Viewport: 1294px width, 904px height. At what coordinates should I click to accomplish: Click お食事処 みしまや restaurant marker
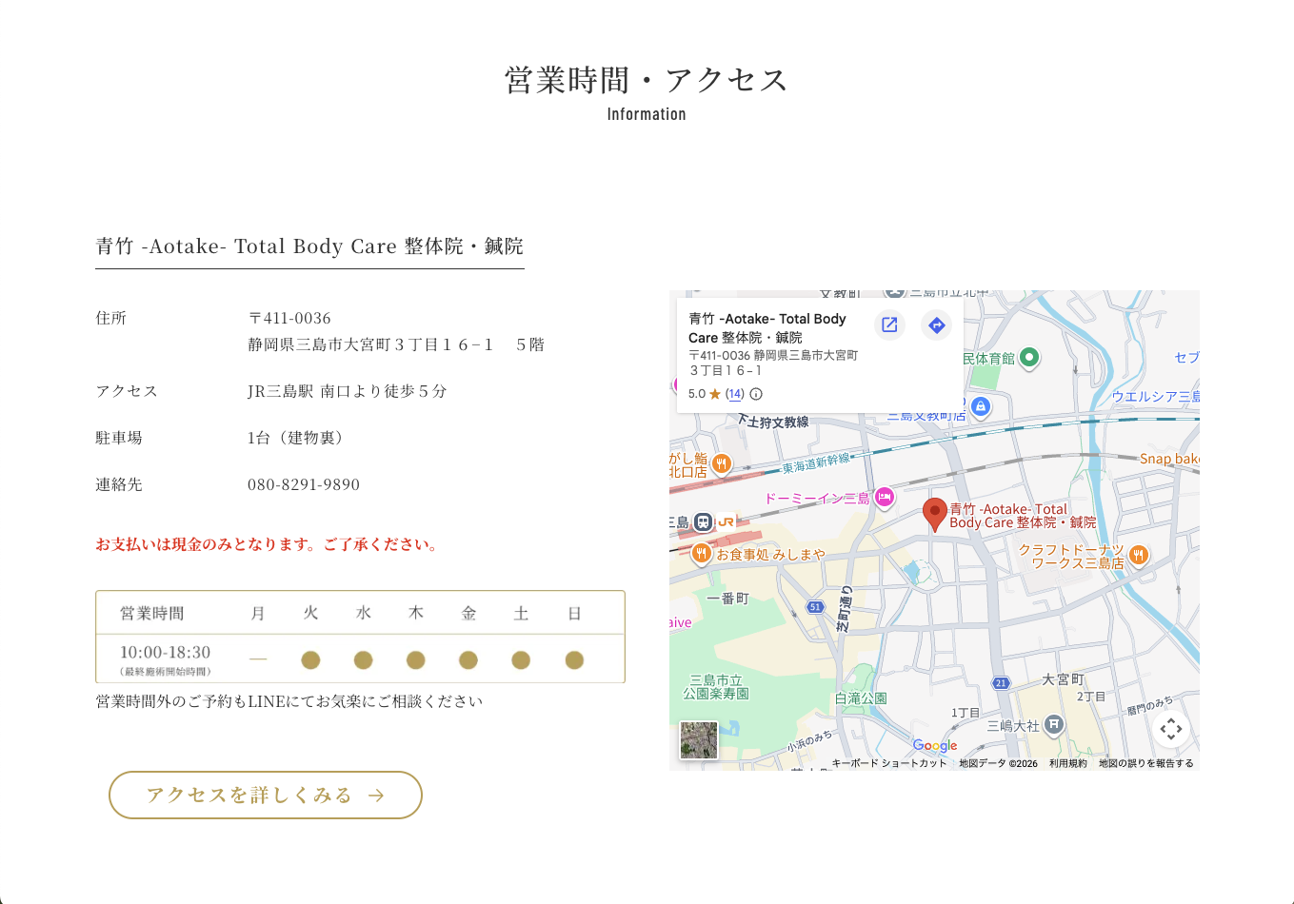[x=701, y=553]
